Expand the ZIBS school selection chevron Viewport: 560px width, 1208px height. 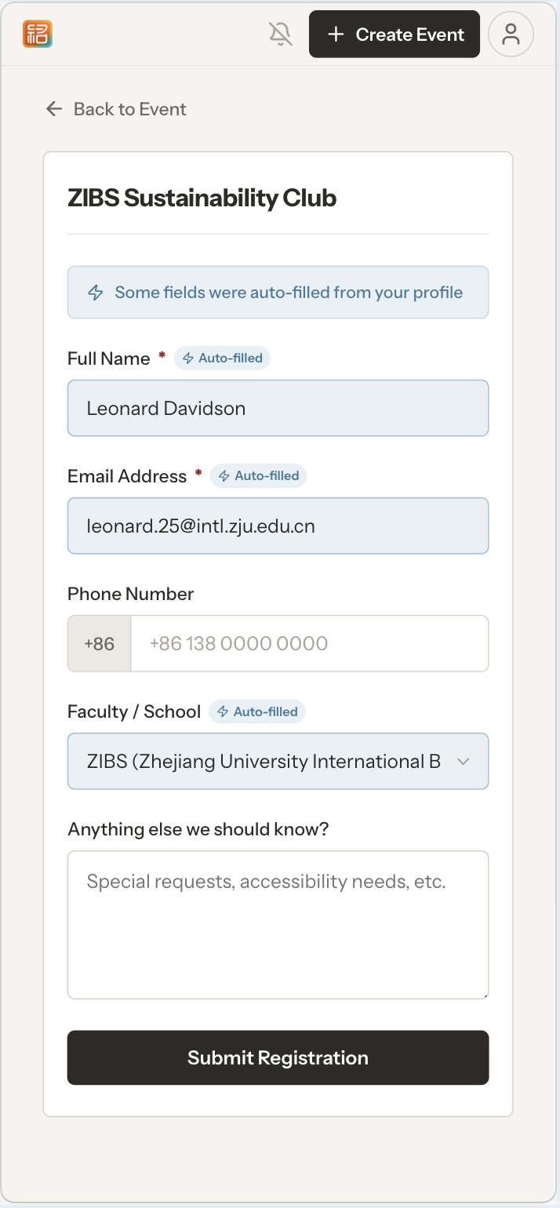click(464, 761)
